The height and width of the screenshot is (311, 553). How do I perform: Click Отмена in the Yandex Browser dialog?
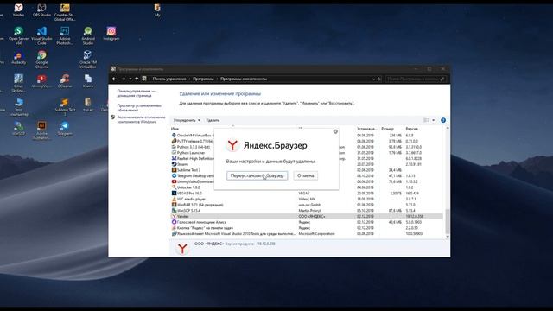coord(305,175)
